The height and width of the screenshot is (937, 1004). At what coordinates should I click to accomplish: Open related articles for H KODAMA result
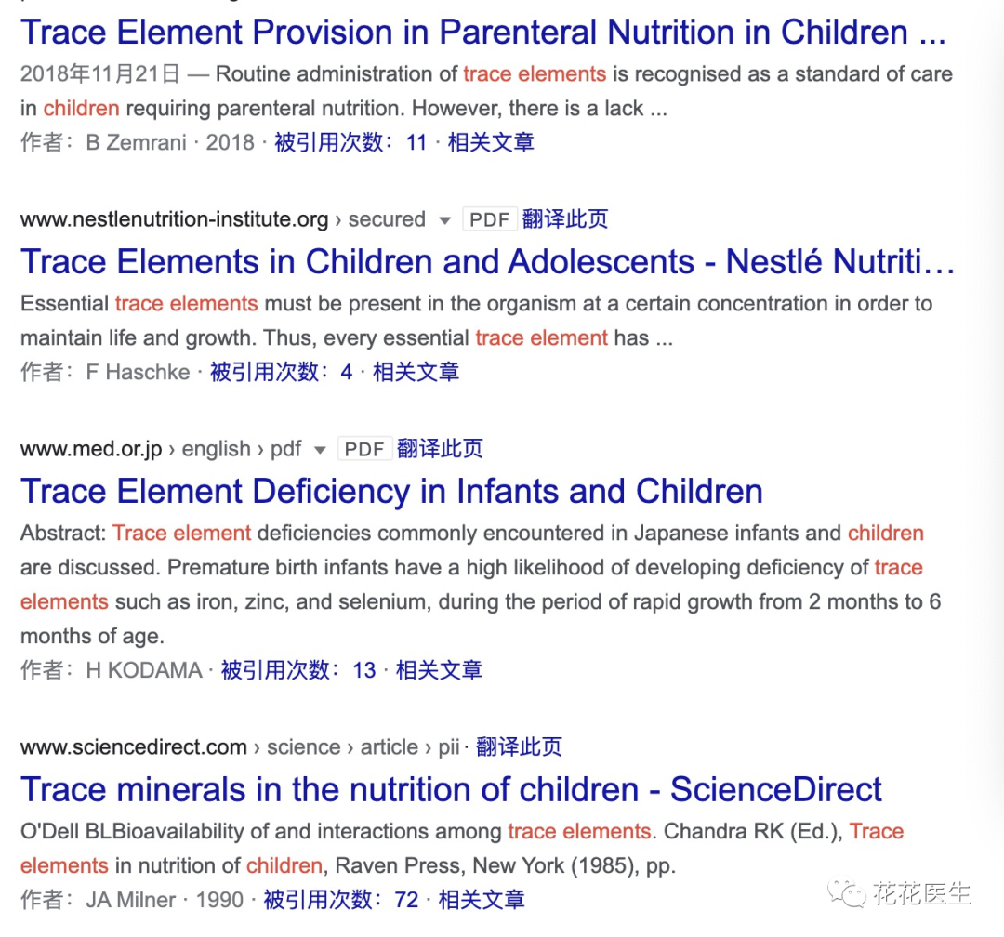pyautogui.click(x=439, y=670)
